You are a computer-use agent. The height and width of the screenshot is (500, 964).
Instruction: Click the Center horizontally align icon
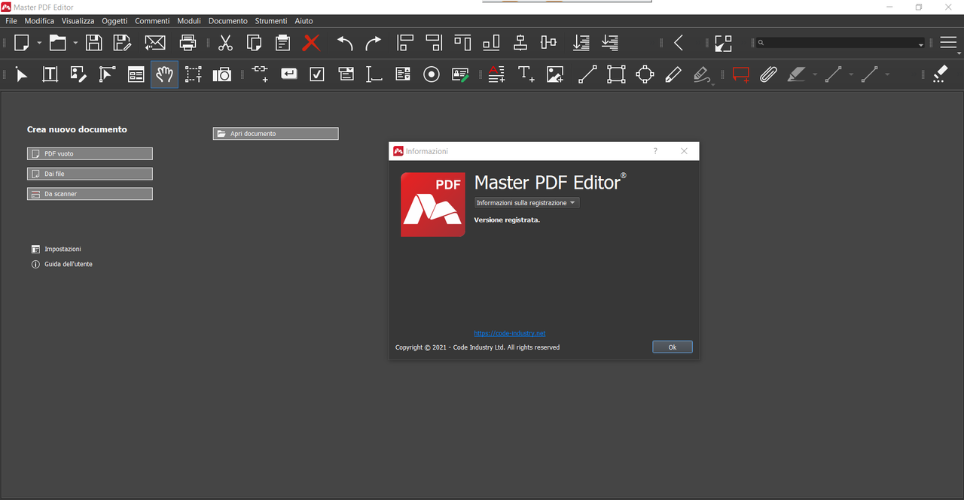tap(520, 43)
